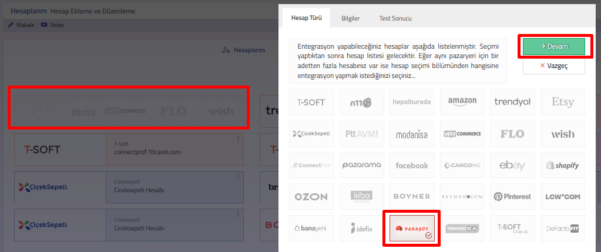The image size is (601, 252).
Task: Select the T-SOFT integration tile
Action: tap(311, 102)
